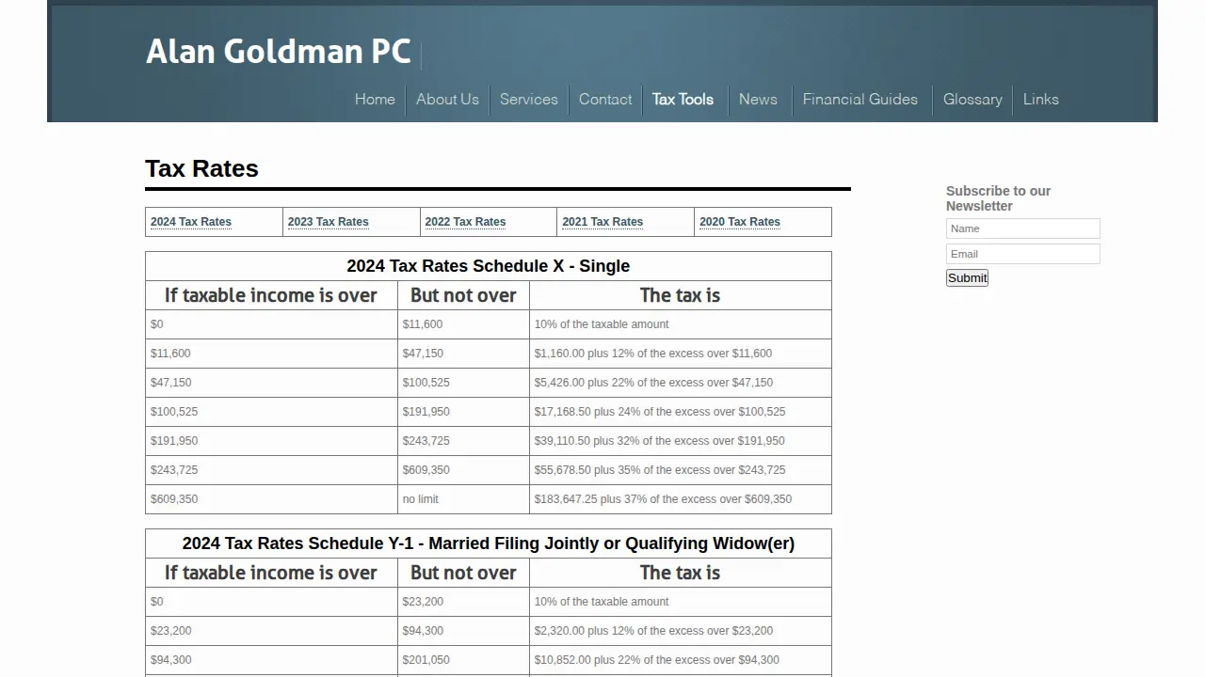The height and width of the screenshot is (677, 1205).
Task: Click '$10,852.00 plus 22%' tax cell
Action: point(680,660)
